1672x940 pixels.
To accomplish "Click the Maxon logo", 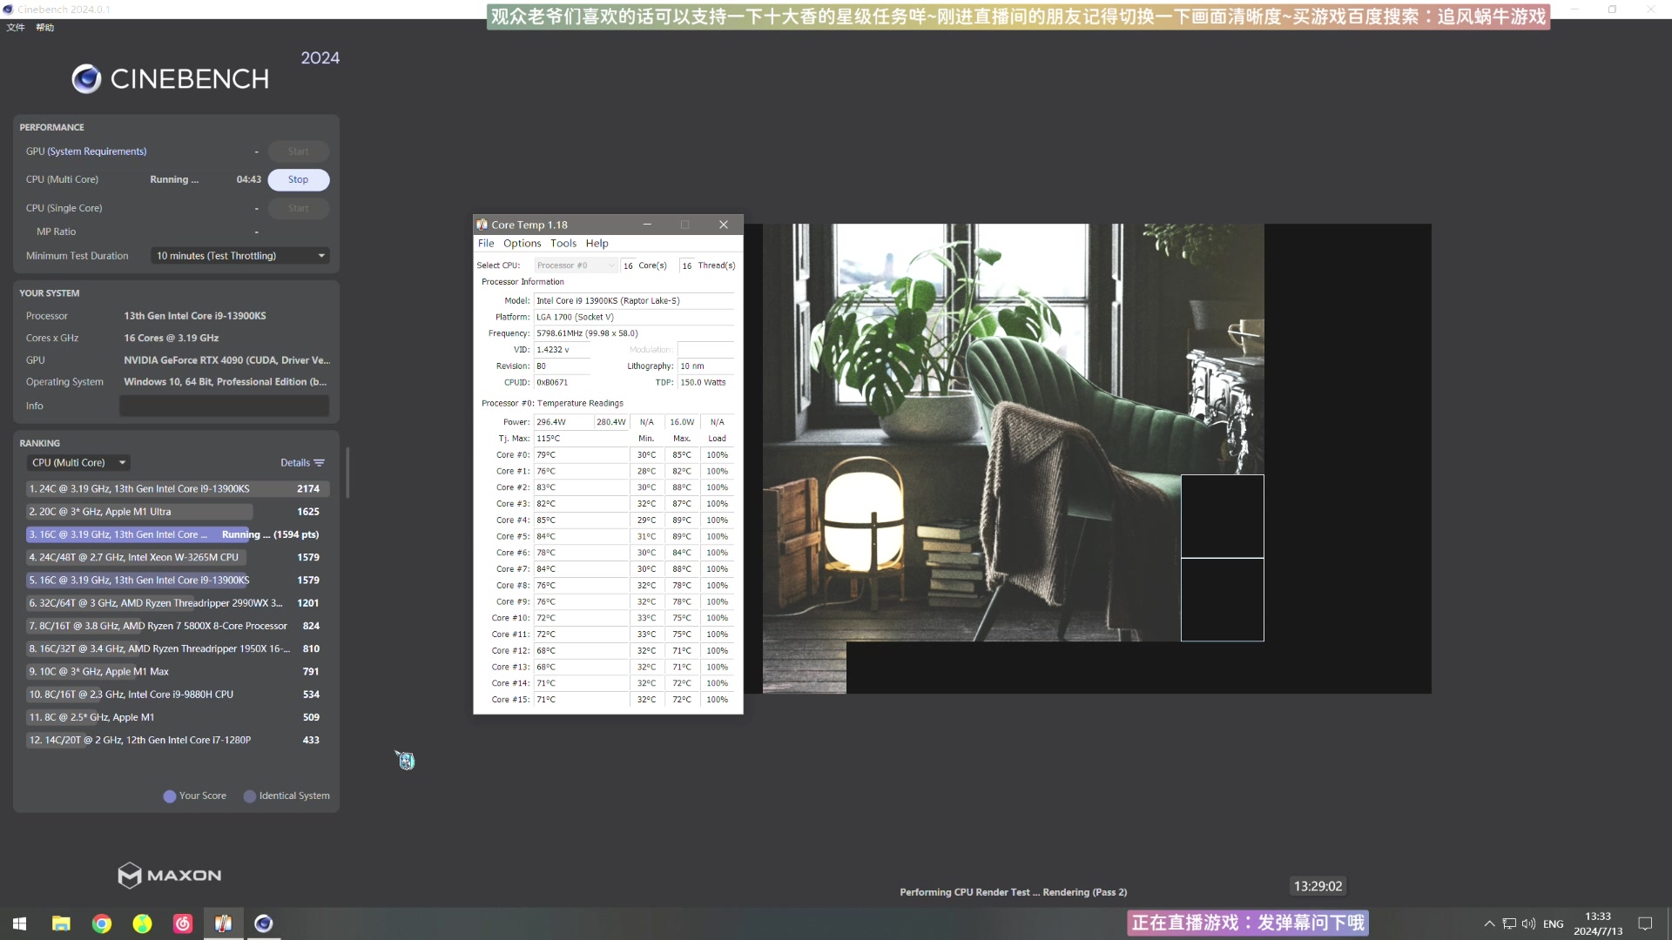I will pos(170,875).
